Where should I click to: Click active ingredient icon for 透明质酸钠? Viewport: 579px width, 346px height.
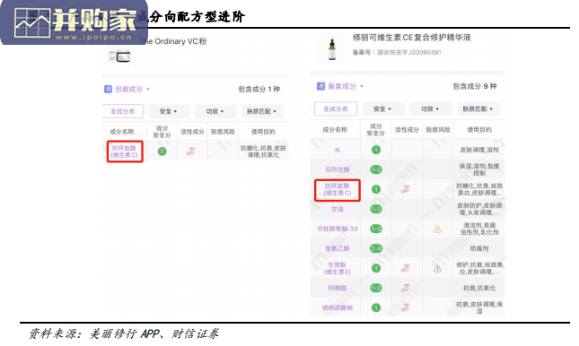point(405,307)
